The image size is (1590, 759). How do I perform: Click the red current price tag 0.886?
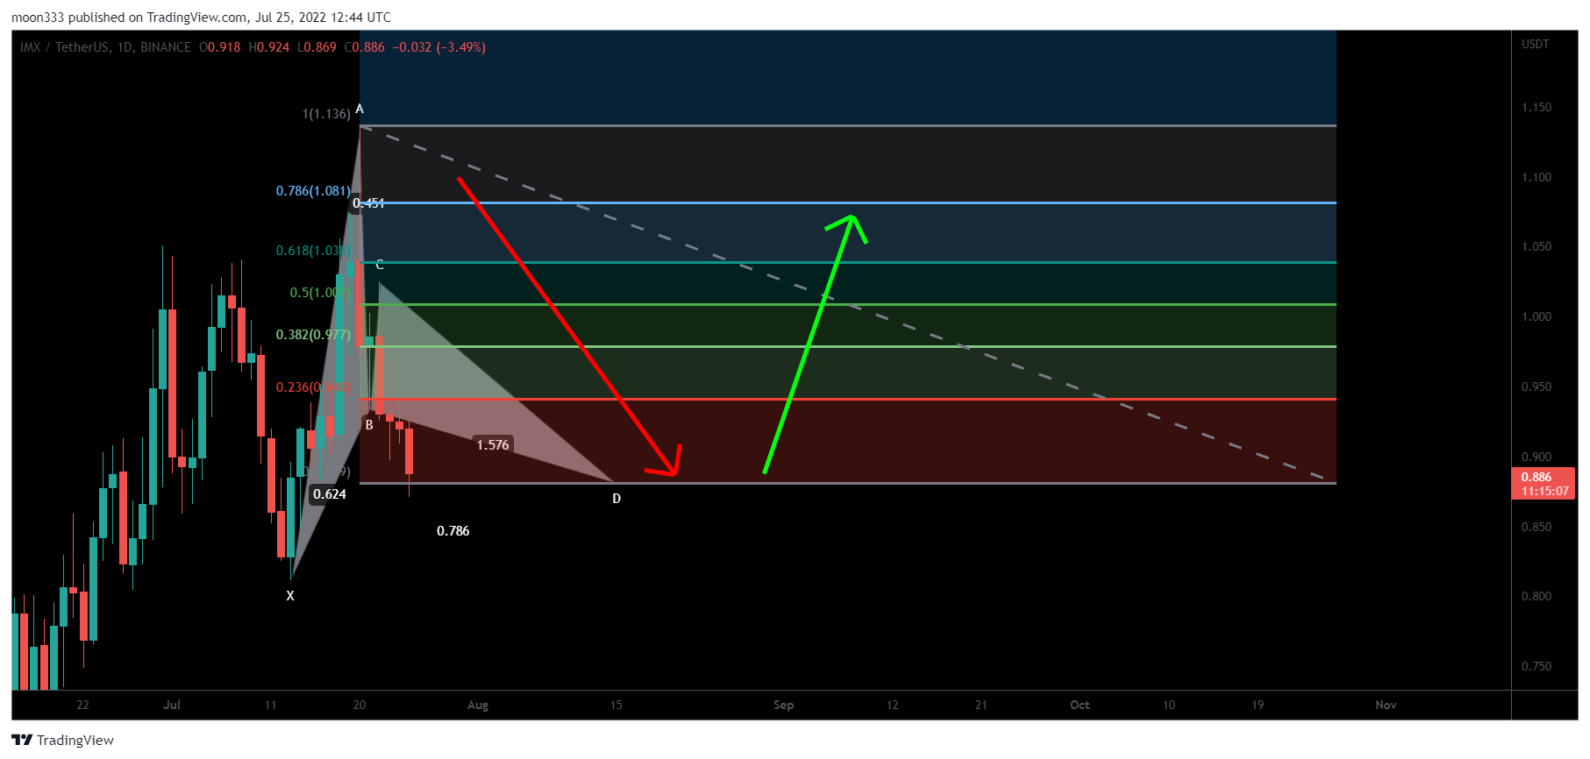pos(1543,484)
